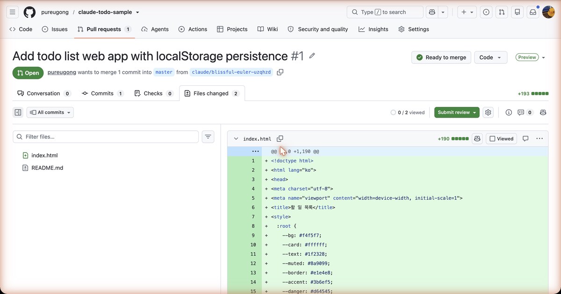Open the Preview feature dropdown arrow
The height and width of the screenshot is (294, 561).
click(x=543, y=57)
